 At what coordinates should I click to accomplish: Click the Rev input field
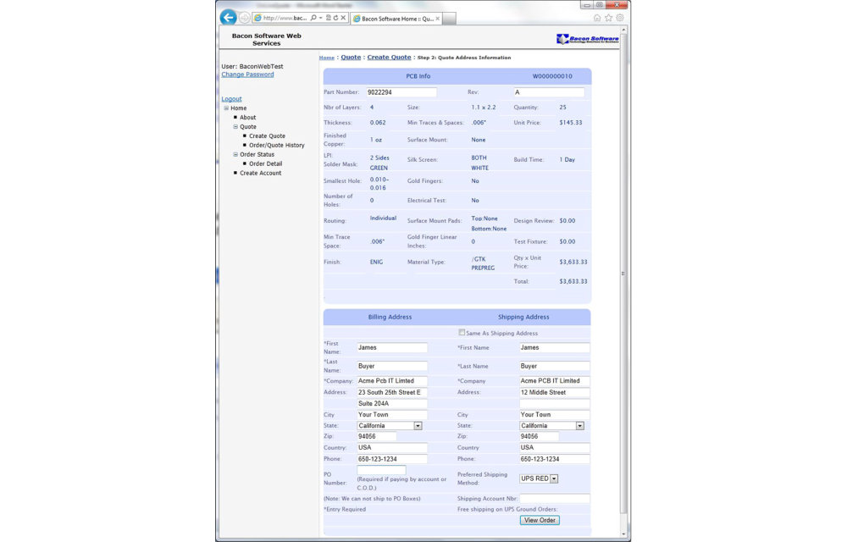[549, 92]
